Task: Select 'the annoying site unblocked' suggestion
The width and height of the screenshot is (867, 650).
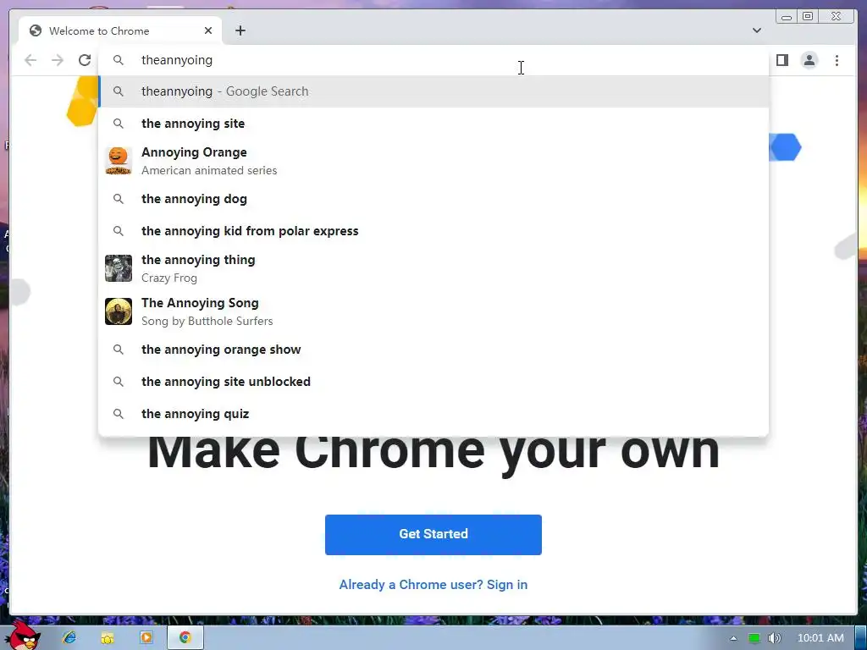Action: coord(433,382)
